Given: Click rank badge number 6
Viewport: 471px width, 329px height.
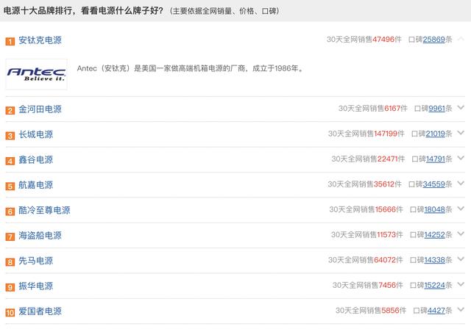Looking at the screenshot, I should tap(10, 211).
